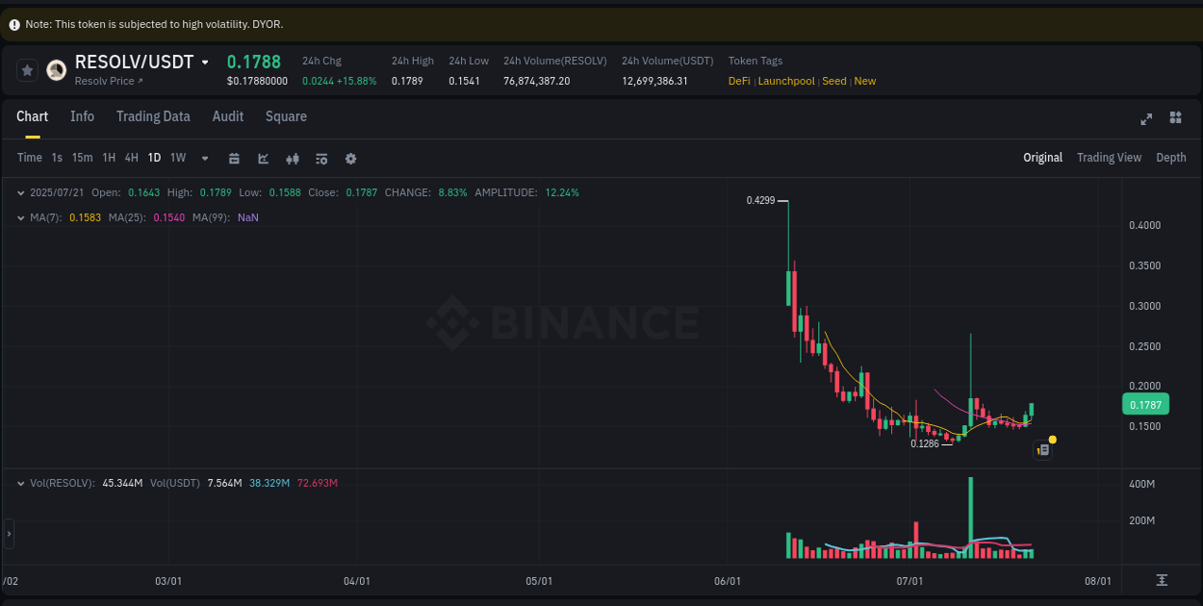Select the 1W timeframe

pos(177,158)
